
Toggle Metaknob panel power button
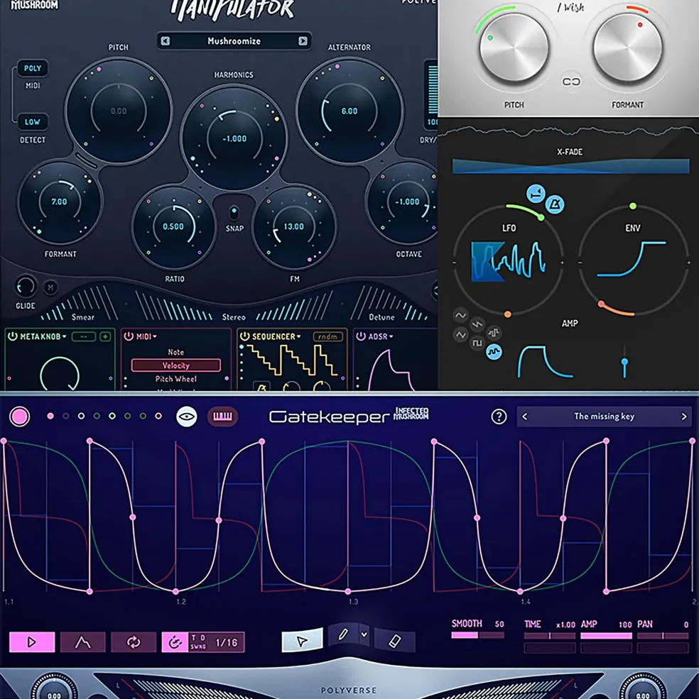point(13,336)
